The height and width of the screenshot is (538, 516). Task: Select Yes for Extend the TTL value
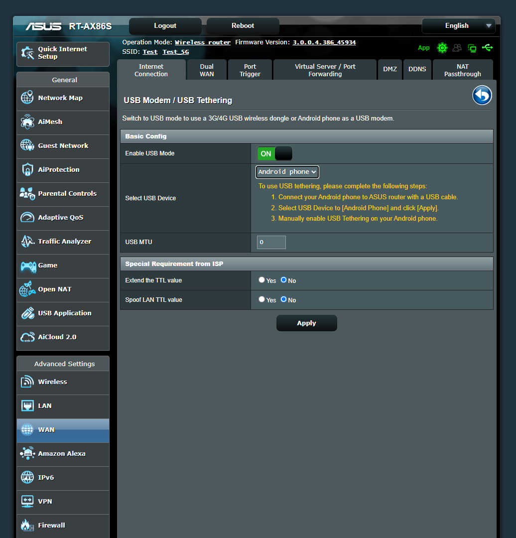tap(261, 280)
